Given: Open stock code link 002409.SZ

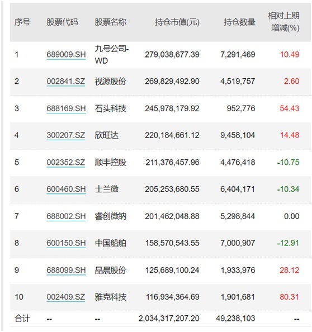Looking at the screenshot, I should (65, 297).
